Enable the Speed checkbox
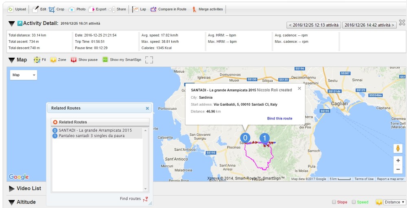 (354, 202)
